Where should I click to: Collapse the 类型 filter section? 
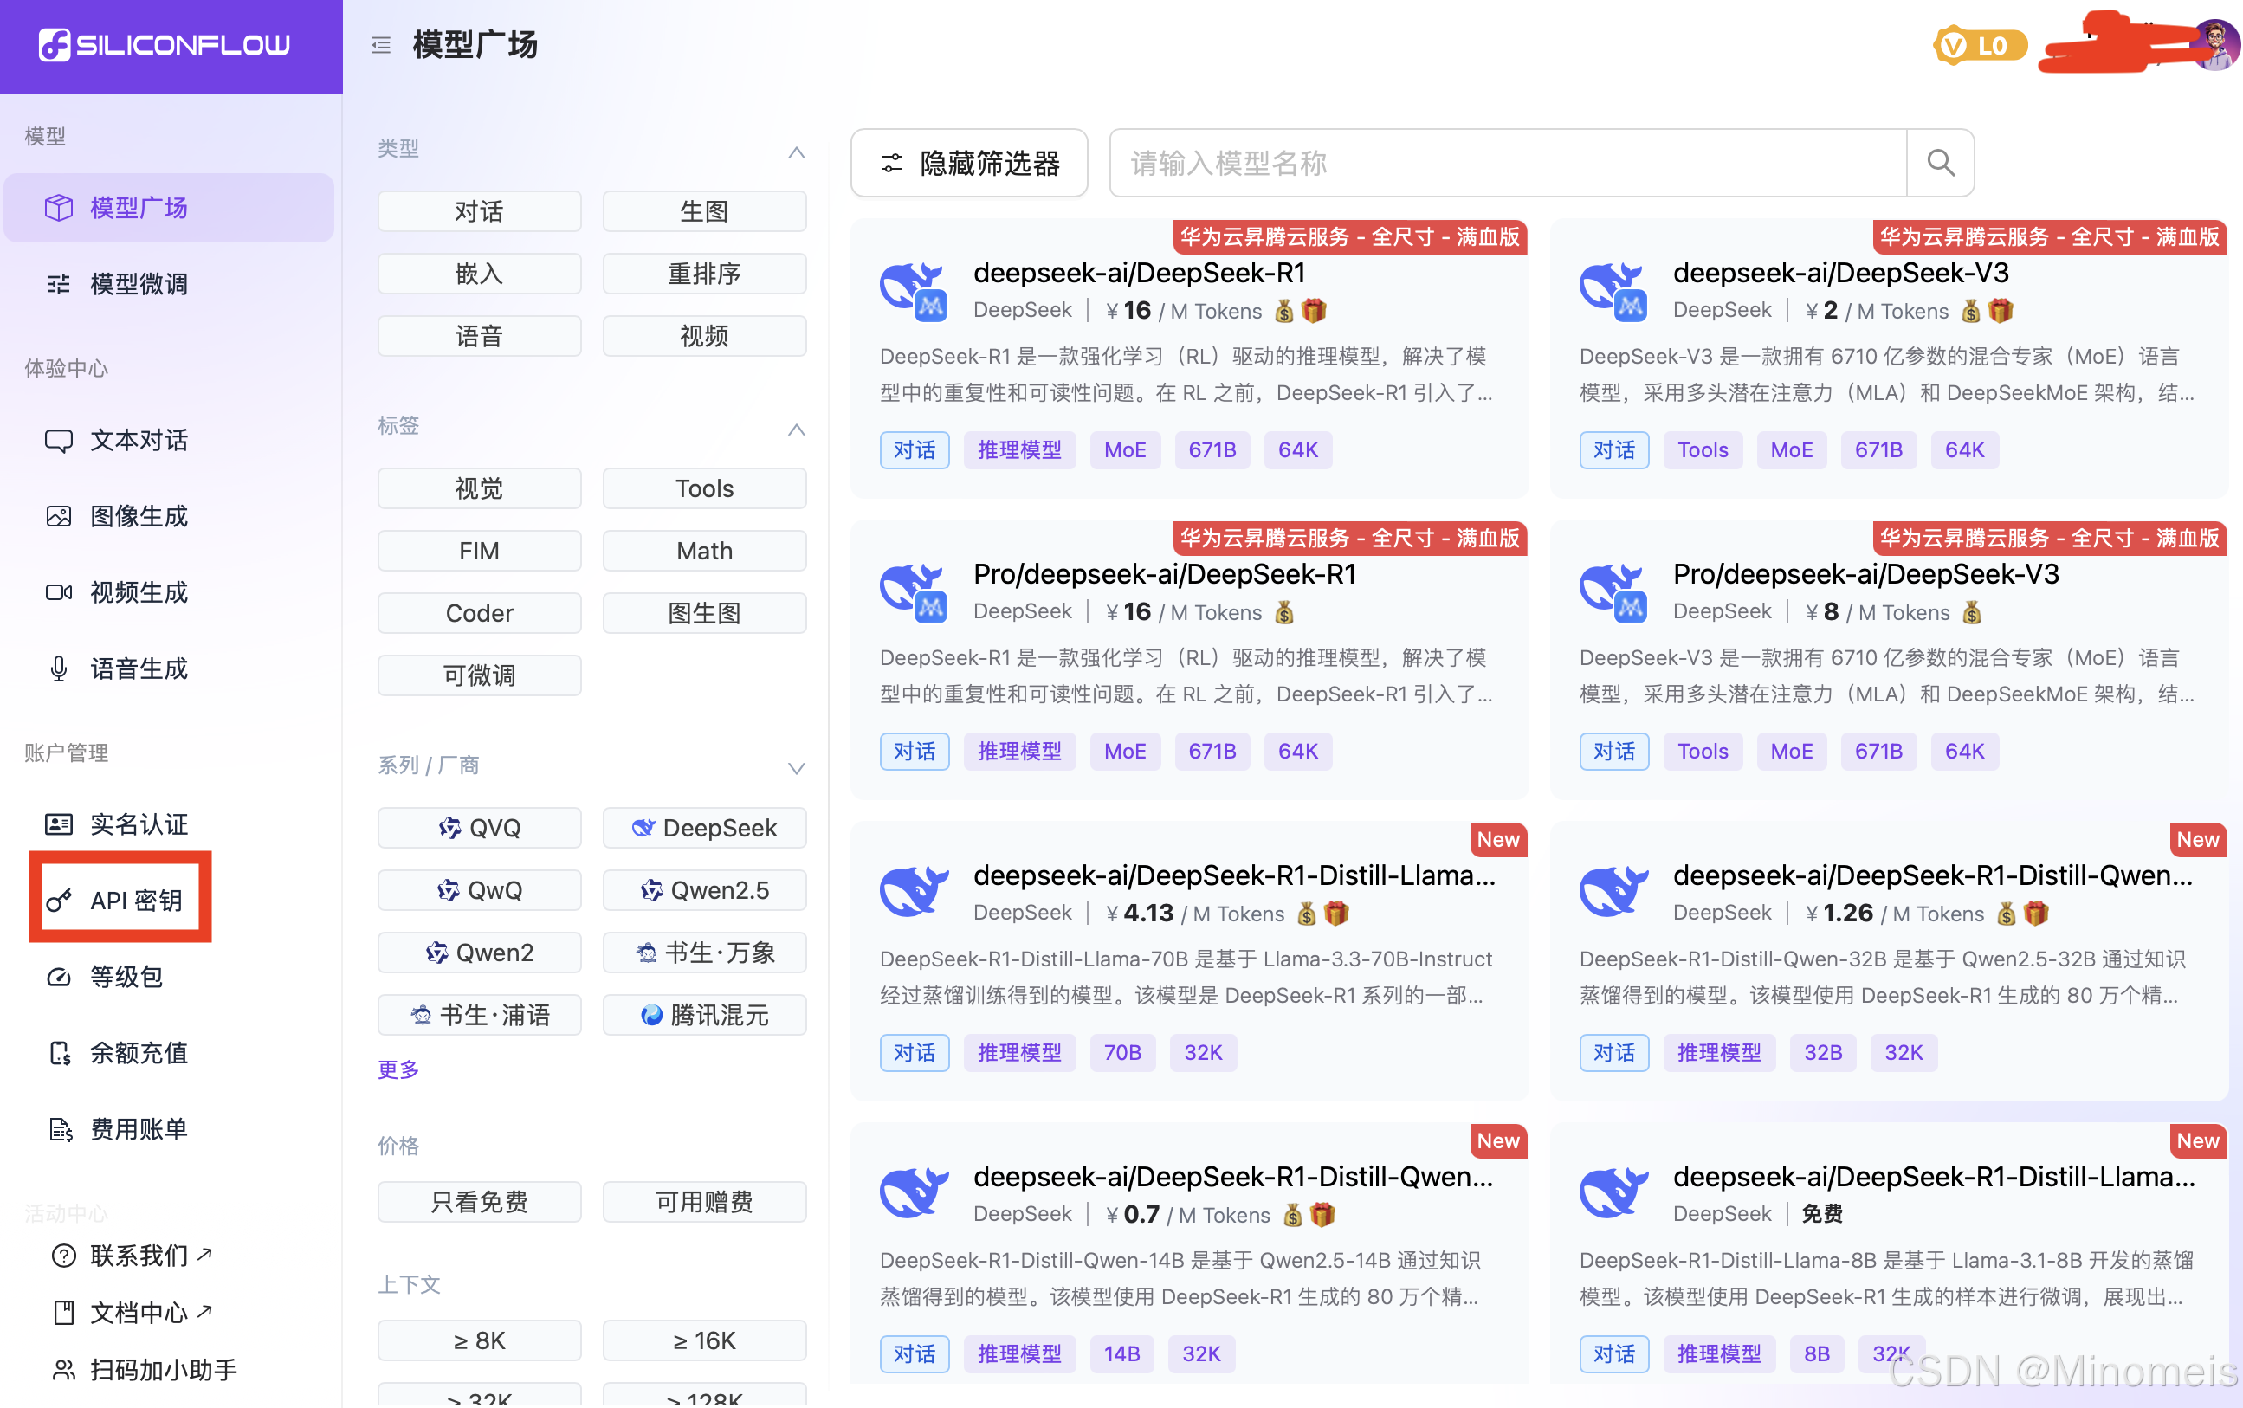coord(796,152)
